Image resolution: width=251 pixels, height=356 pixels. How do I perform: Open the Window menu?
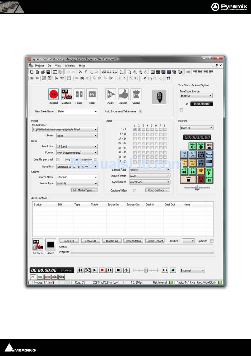[x=70, y=66]
